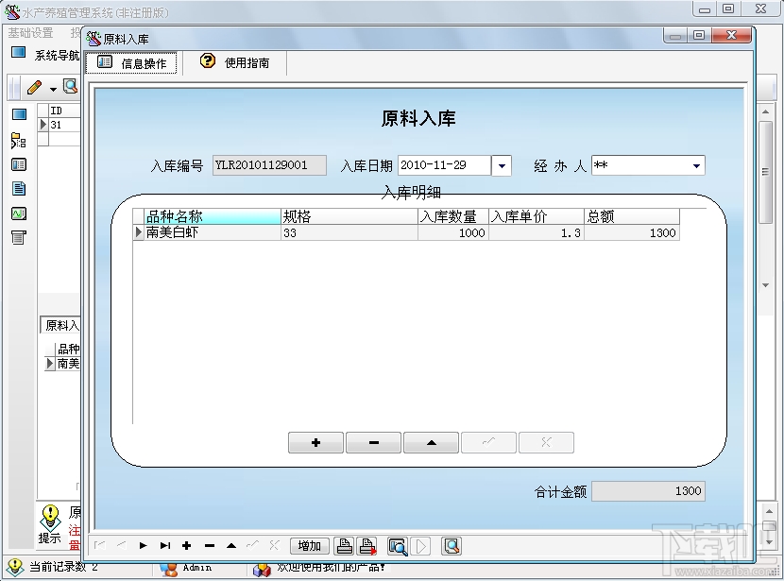Click the document copy icon in left sidebar
The height and width of the screenshot is (581, 784).
(20, 188)
